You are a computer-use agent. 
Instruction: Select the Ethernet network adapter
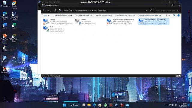(58, 22)
